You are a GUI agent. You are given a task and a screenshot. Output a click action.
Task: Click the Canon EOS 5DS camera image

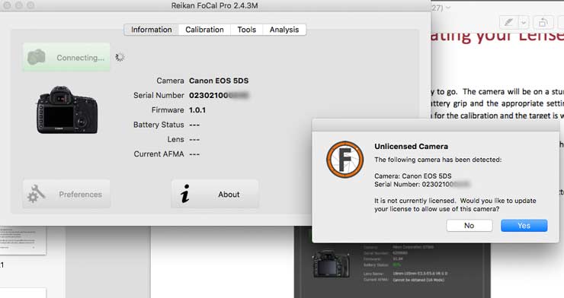pos(67,109)
